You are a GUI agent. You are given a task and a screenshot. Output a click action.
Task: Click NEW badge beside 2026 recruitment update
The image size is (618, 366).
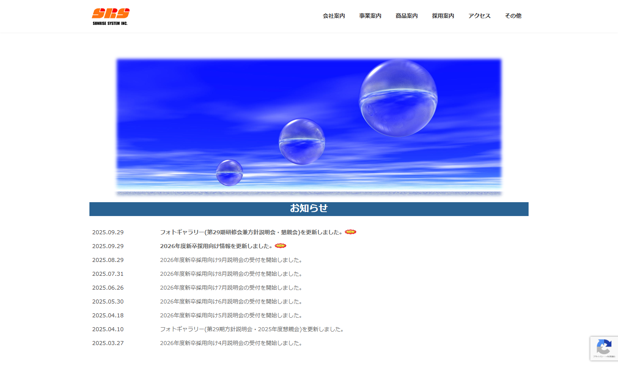pyautogui.click(x=280, y=246)
